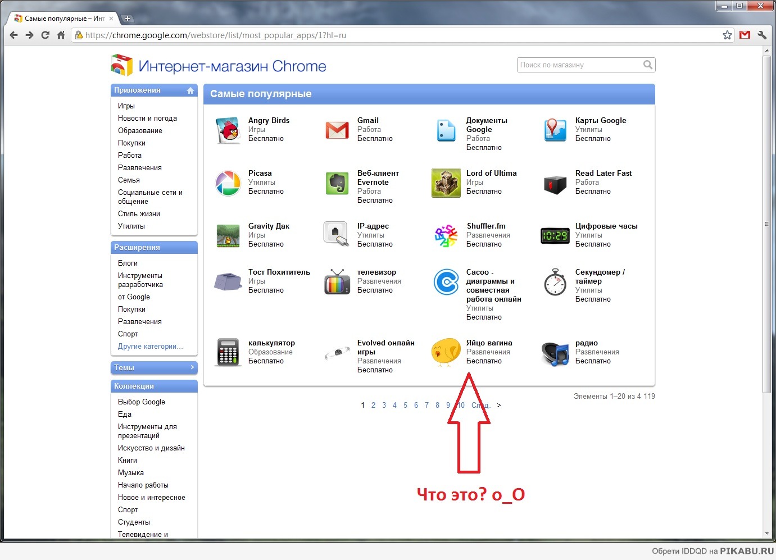Click the Карты Google app icon
The height and width of the screenshot is (560, 776).
tap(555, 130)
